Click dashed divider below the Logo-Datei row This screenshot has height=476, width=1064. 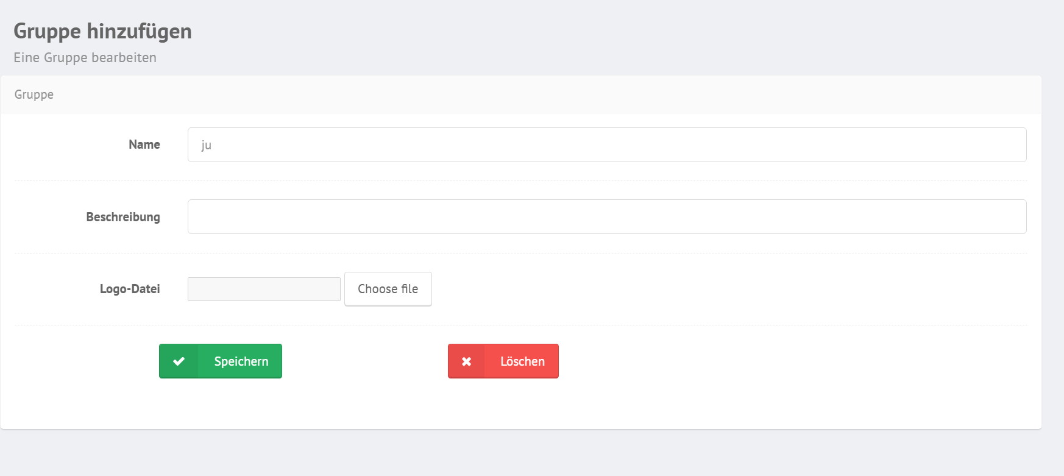[521, 325]
